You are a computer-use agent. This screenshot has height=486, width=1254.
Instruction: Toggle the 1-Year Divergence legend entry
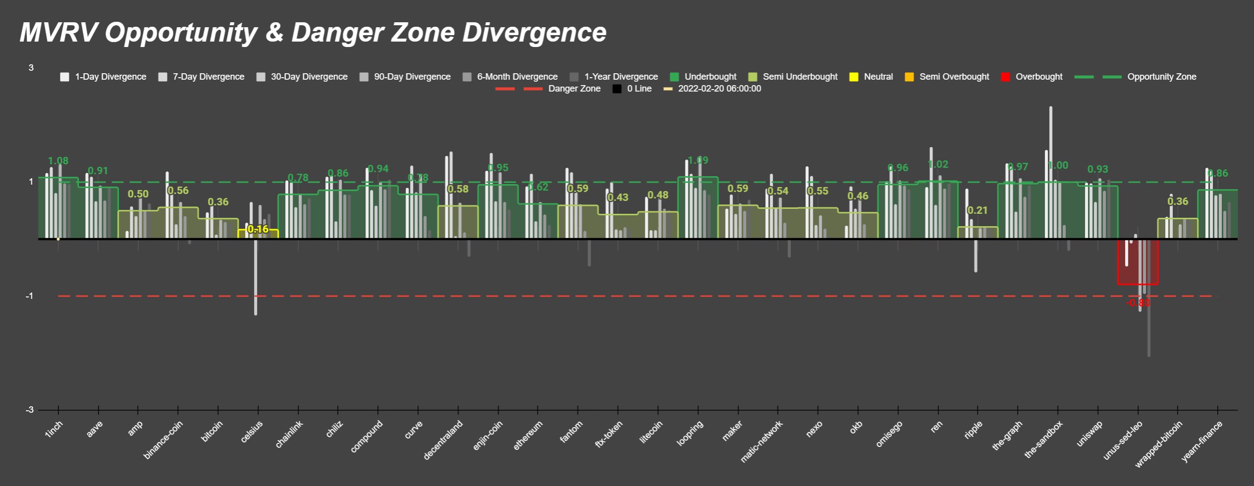[614, 77]
